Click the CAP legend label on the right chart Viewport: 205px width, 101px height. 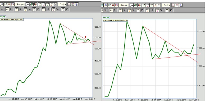pos(106,17)
